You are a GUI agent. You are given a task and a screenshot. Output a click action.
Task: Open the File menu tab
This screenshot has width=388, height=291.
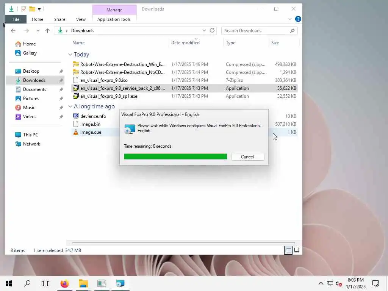tap(16, 19)
